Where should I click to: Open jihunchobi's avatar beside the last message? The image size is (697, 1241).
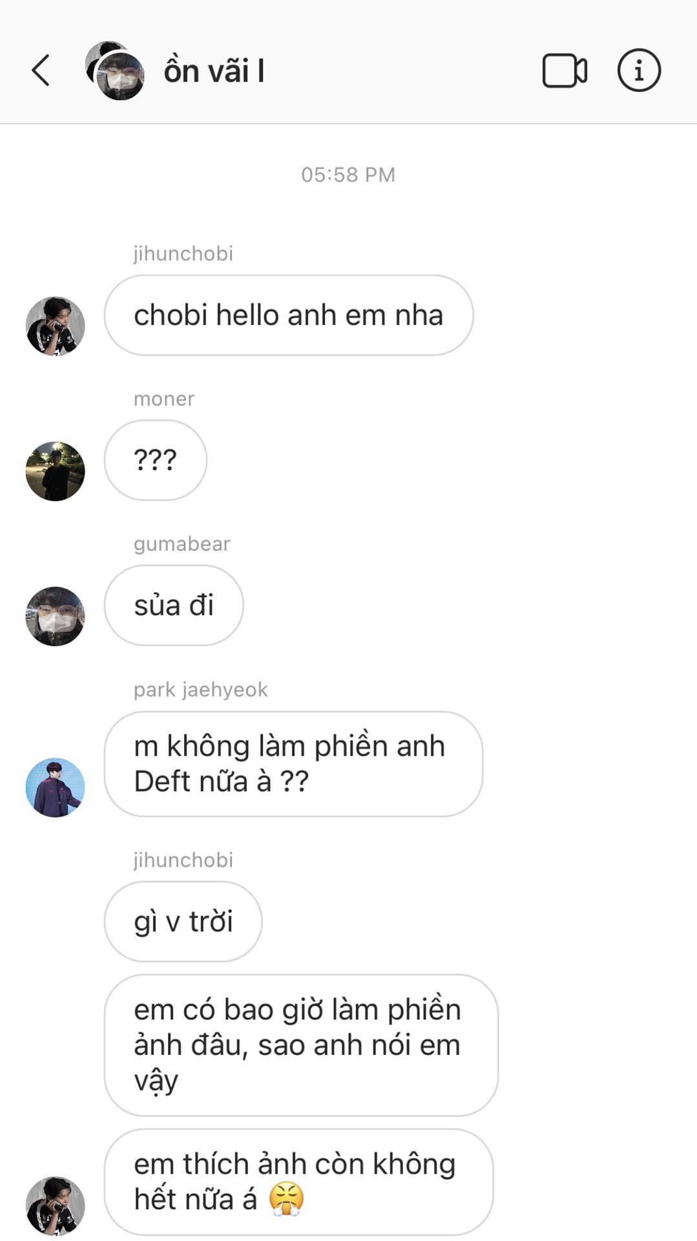tap(55, 1206)
